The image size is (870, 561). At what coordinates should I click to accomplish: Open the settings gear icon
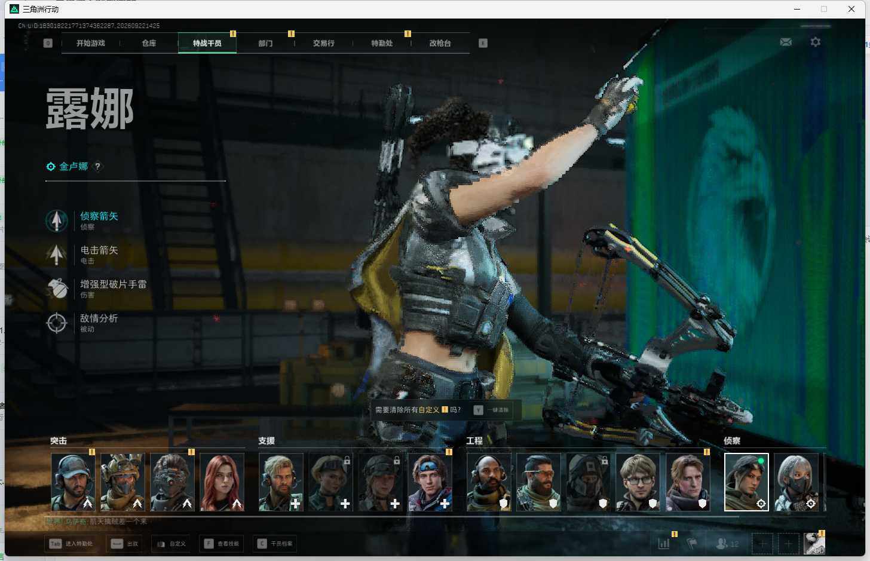click(815, 42)
